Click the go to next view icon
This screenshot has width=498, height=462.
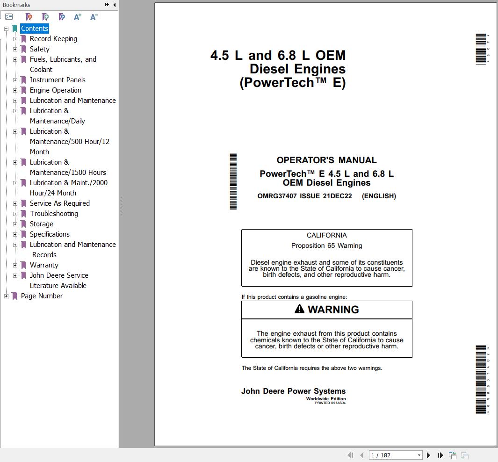click(465, 455)
